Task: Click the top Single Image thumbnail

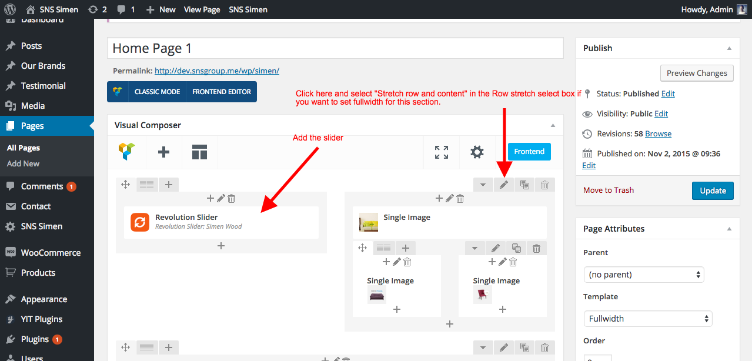Action: [369, 222]
